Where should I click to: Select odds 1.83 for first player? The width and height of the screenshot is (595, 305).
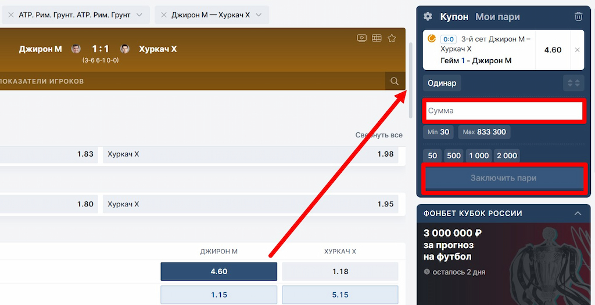(x=49, y=154)
